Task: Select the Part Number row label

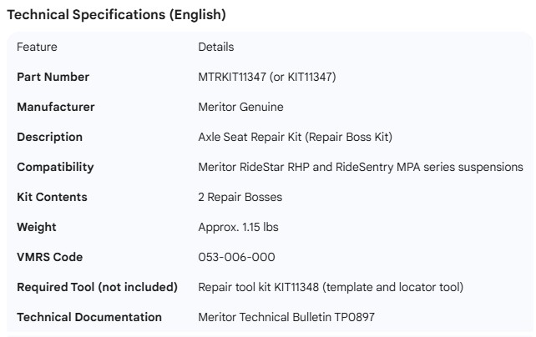Action: pos(53,77)
